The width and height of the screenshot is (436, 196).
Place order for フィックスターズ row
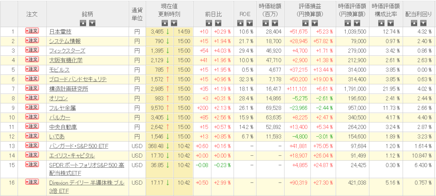pos(32,50)
